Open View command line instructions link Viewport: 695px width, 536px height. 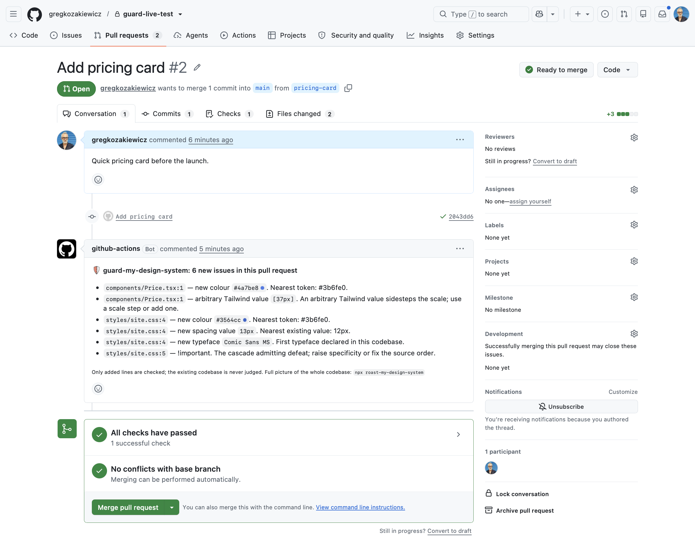tap(360, 507)
